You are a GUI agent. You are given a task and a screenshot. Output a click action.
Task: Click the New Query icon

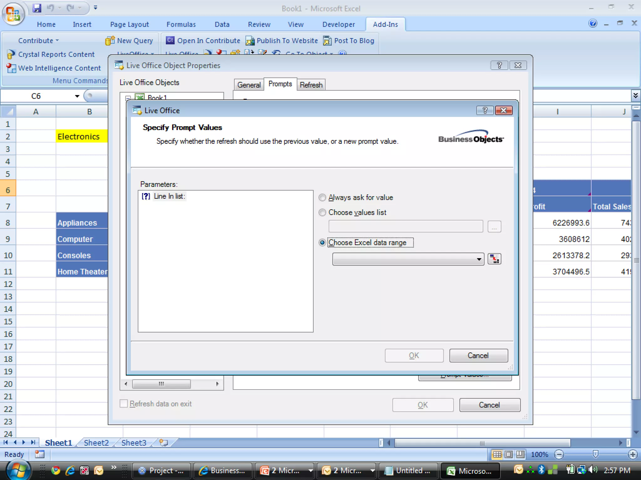(110, 41)
